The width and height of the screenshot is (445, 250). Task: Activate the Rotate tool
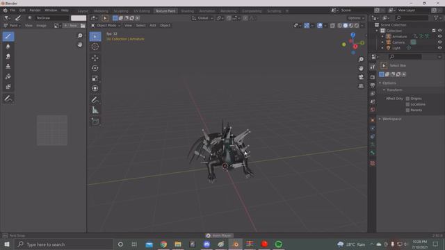click(x=95, y=68)
